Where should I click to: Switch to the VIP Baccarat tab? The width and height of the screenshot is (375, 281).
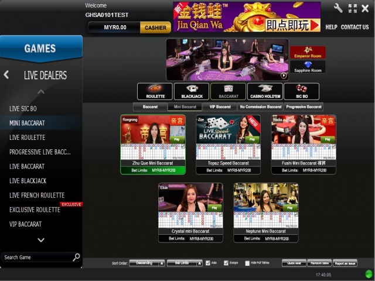click(x=219, y=107)
